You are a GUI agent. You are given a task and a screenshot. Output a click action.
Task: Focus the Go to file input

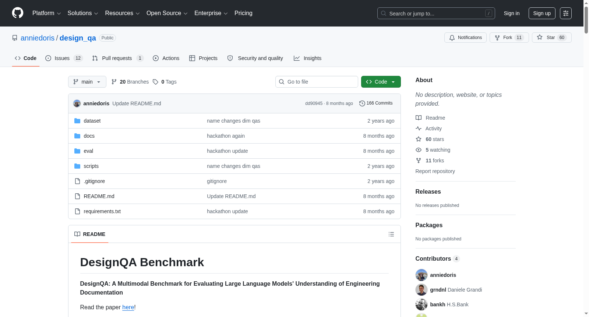click(x=317, y=82)
